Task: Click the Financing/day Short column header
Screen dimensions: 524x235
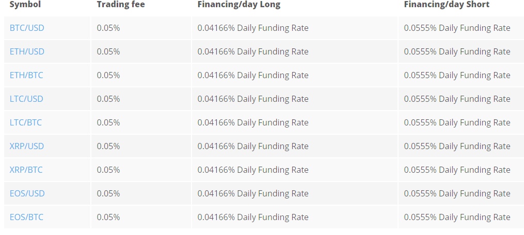Action: point(447,5)
